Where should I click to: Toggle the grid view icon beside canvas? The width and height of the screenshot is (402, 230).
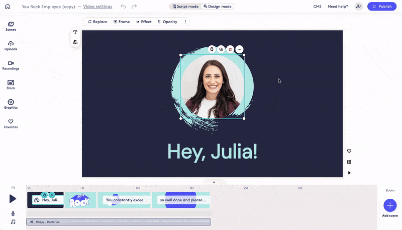point(349,162)
